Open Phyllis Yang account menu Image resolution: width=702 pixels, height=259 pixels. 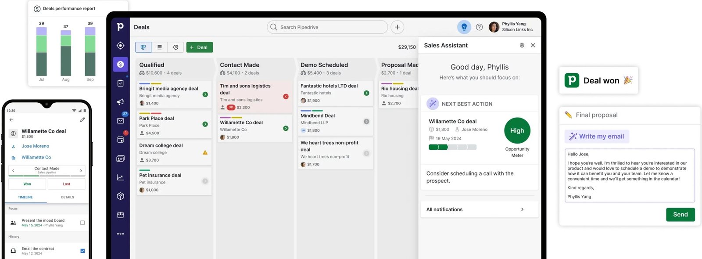[x=512, y=27]
